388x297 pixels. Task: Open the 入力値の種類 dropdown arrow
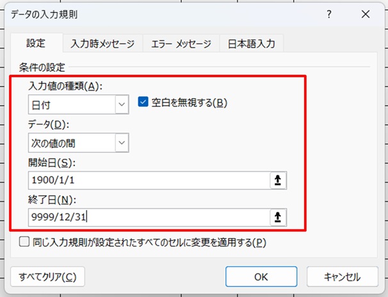point(122,104)
